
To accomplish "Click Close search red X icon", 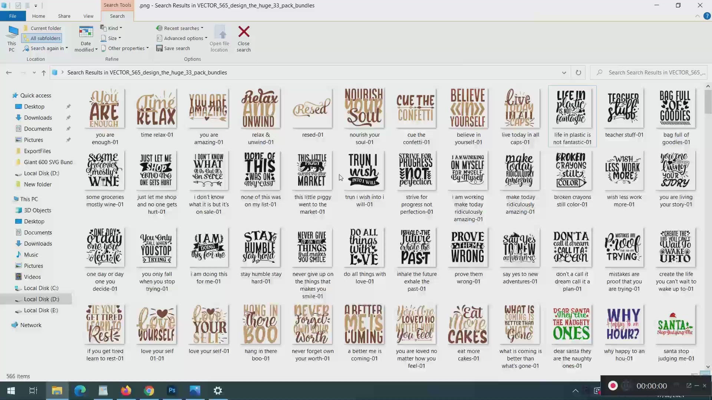I will (x=244, y=32).
